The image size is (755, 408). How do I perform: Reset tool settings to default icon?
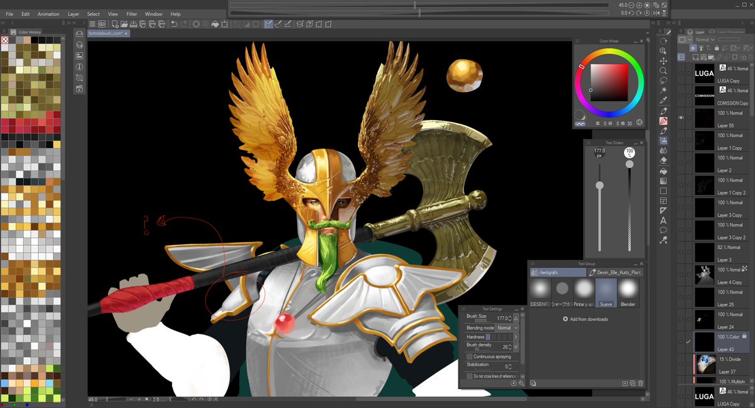point(513,383)
